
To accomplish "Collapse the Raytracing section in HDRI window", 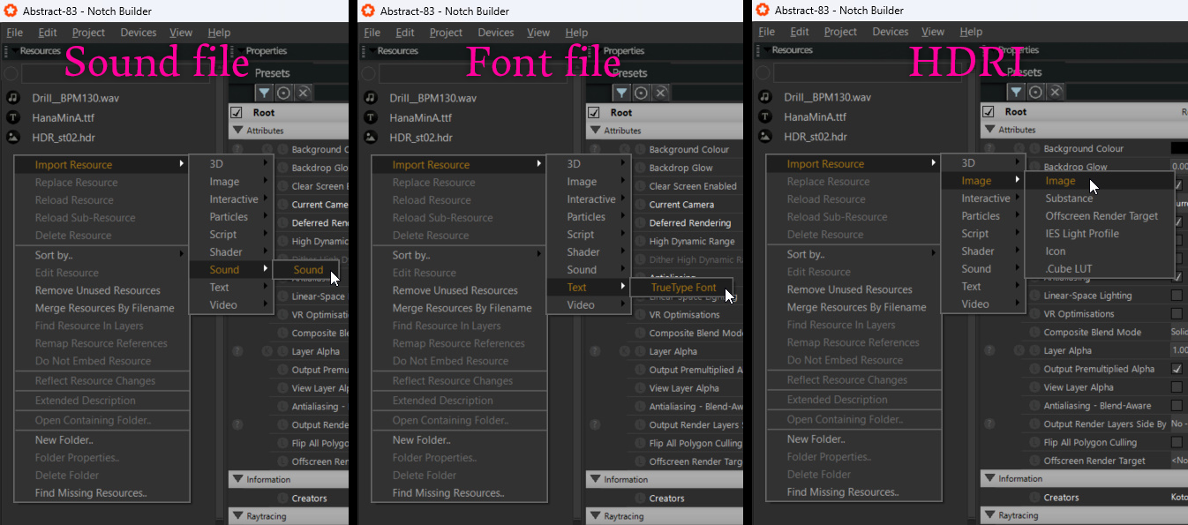I will pos(989,514).
